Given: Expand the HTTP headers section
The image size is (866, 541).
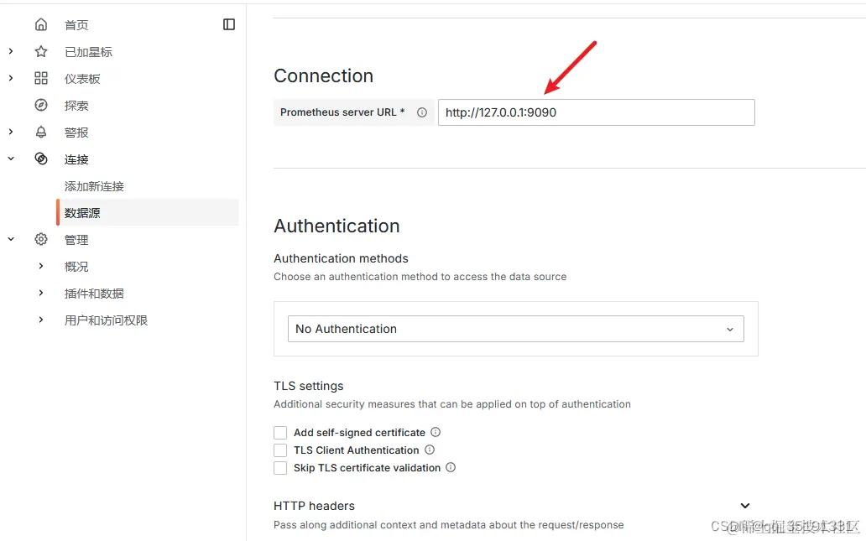Looking at the screenshot, I should coord(745,506).
